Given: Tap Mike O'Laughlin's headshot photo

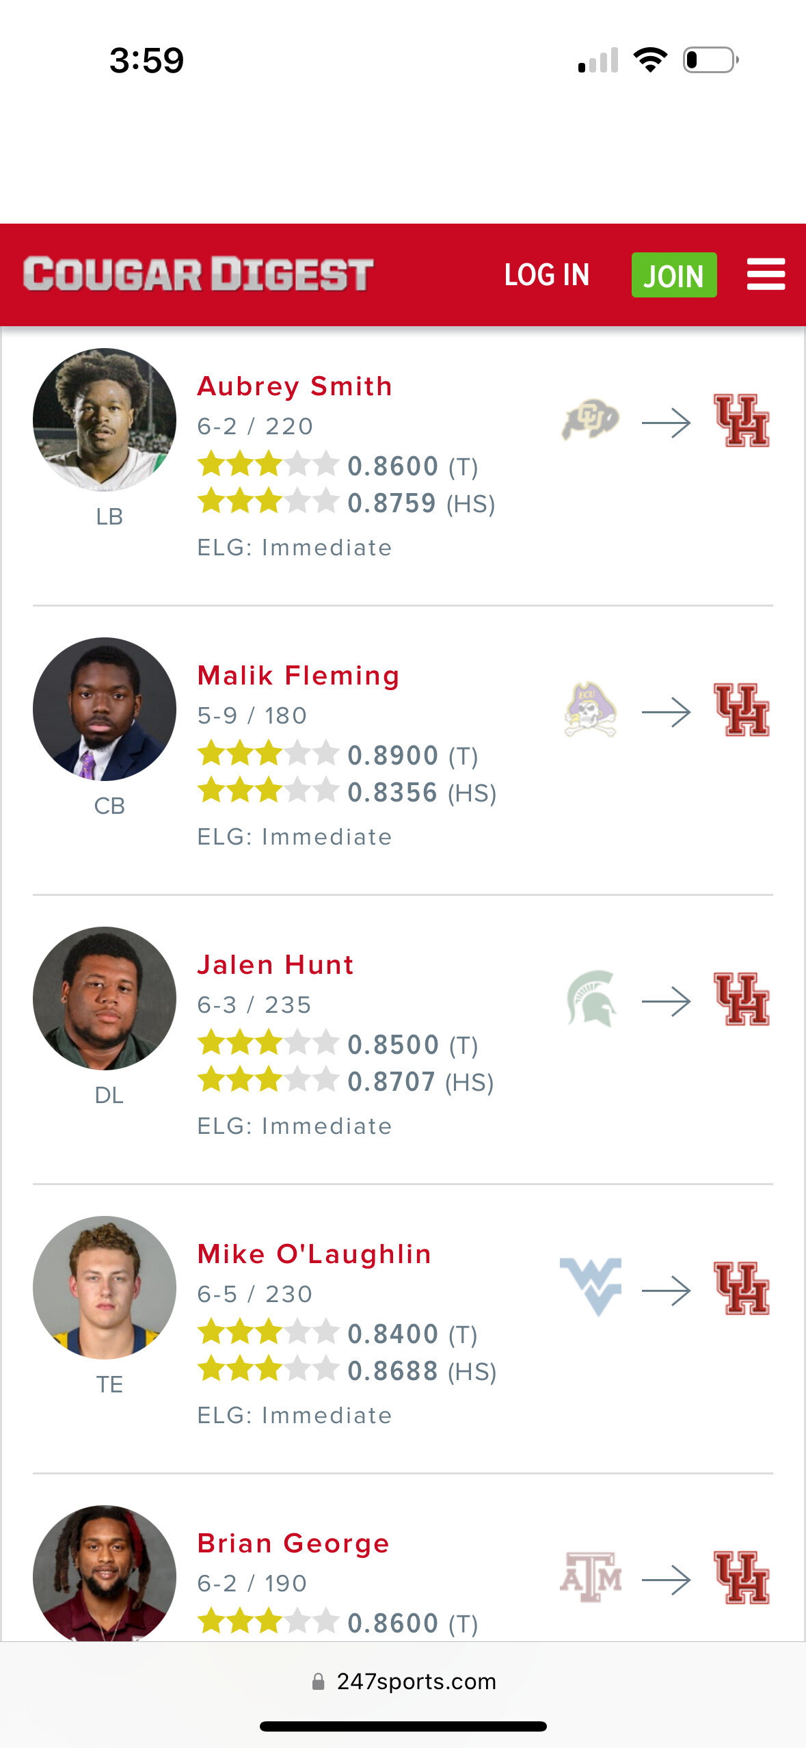Looking at the screenshot, I should coord(105,1288).
